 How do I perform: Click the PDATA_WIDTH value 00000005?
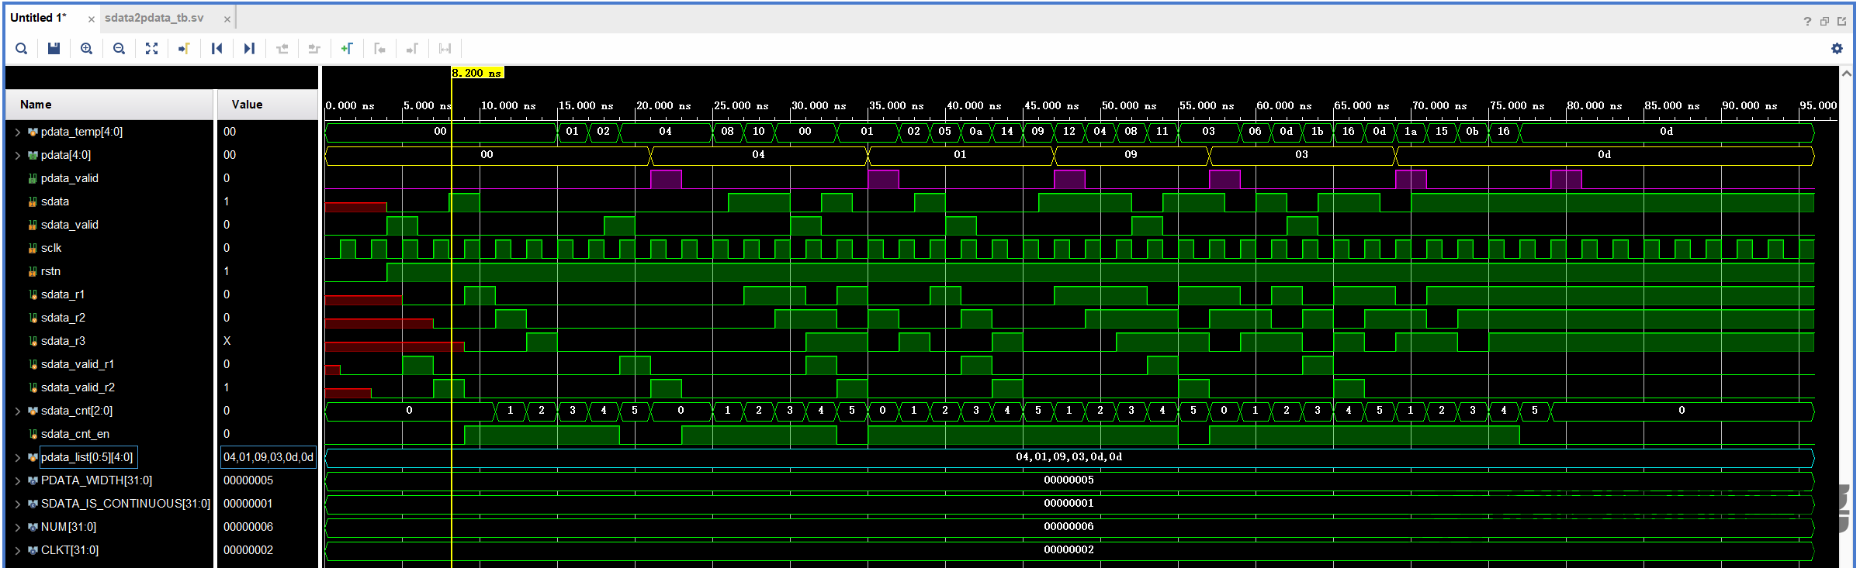(x=248, y=480)
